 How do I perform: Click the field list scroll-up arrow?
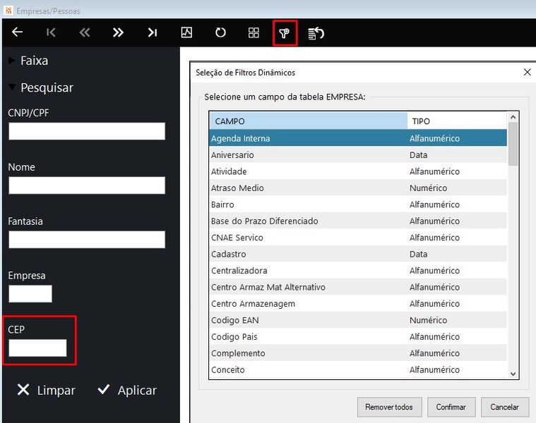click(x=513, y=117)
